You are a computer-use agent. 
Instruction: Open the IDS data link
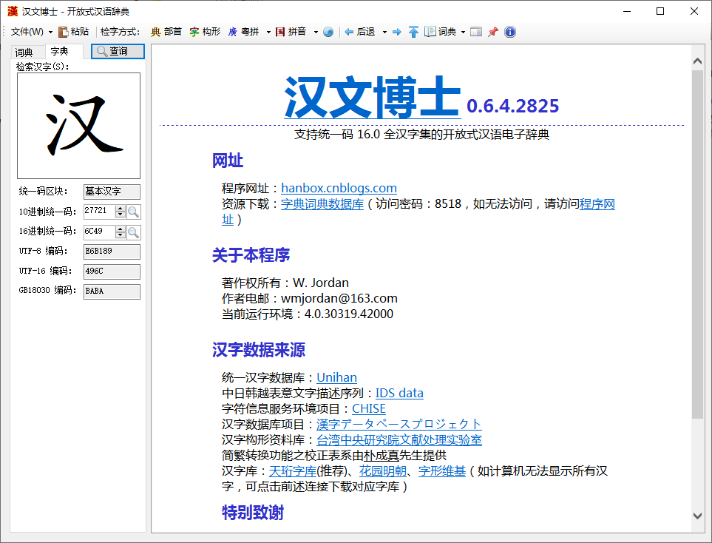(x=399, y=393)
